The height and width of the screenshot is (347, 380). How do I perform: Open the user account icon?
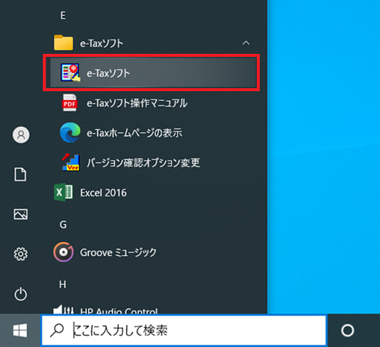tap(21, 134)
